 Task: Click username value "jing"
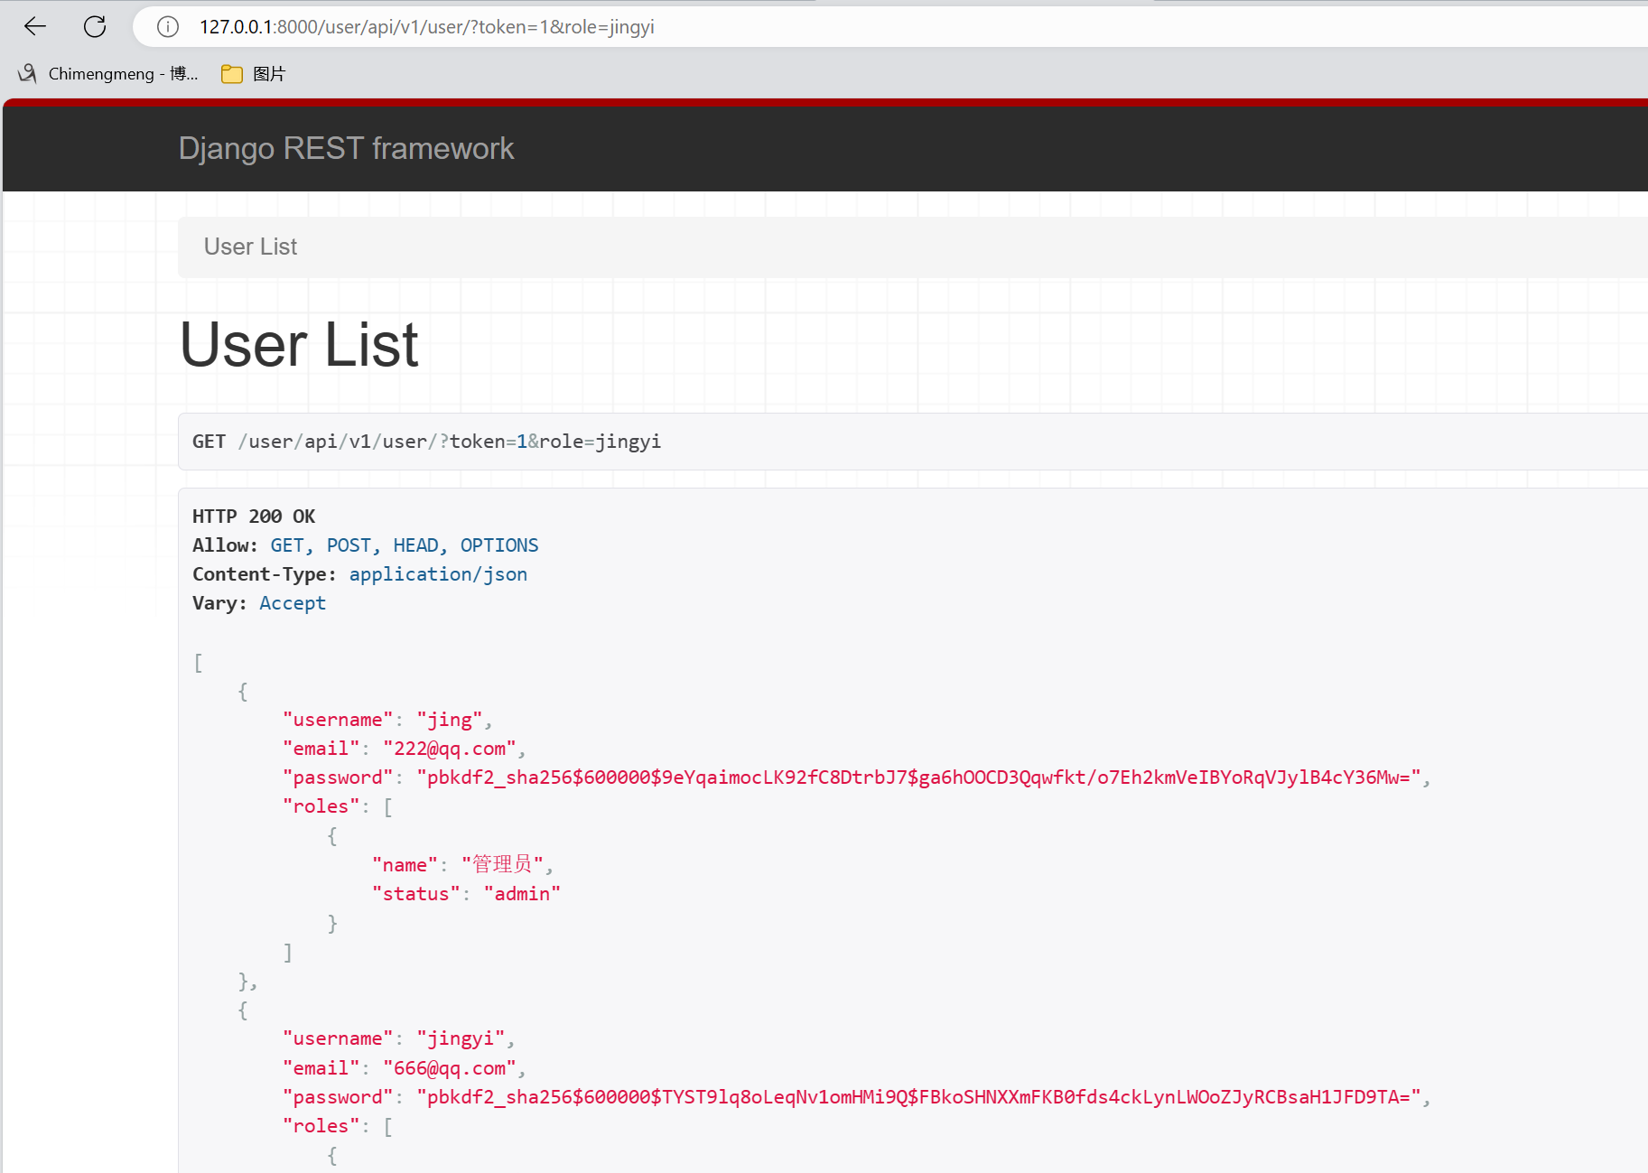coord(450,720)
